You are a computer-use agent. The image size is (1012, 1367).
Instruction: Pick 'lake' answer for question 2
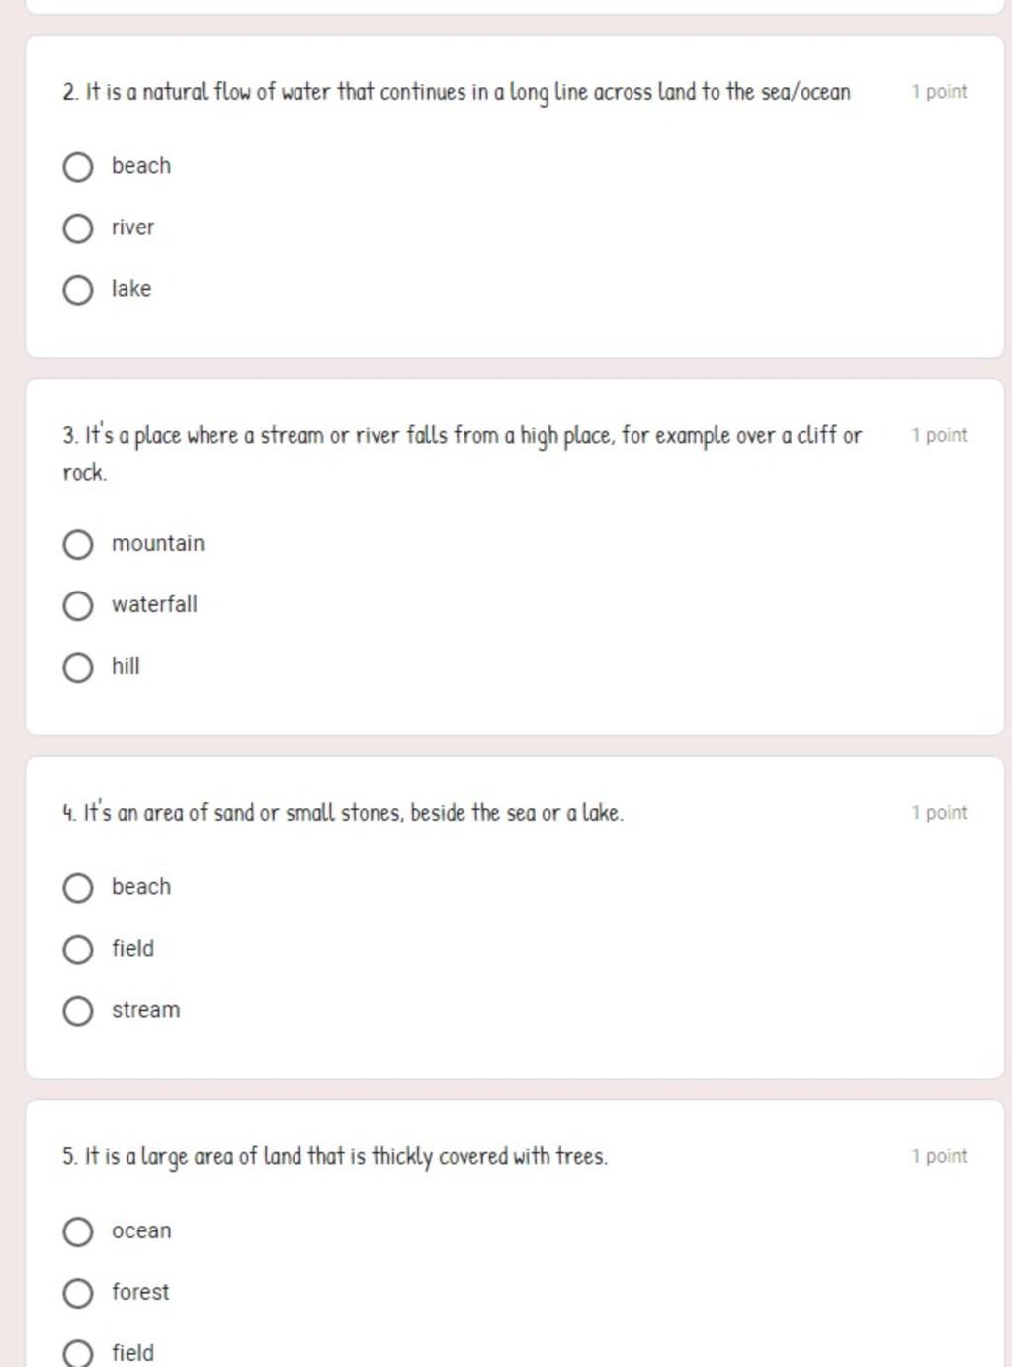point(78,290)
